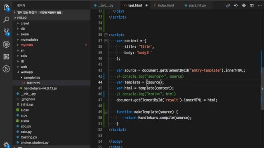Click the unsaved count badge in Open Editors
The image size is (264, 148).
(x=50, y=12)
